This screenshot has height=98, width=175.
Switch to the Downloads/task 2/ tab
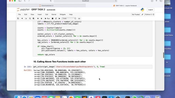point(46,5)
